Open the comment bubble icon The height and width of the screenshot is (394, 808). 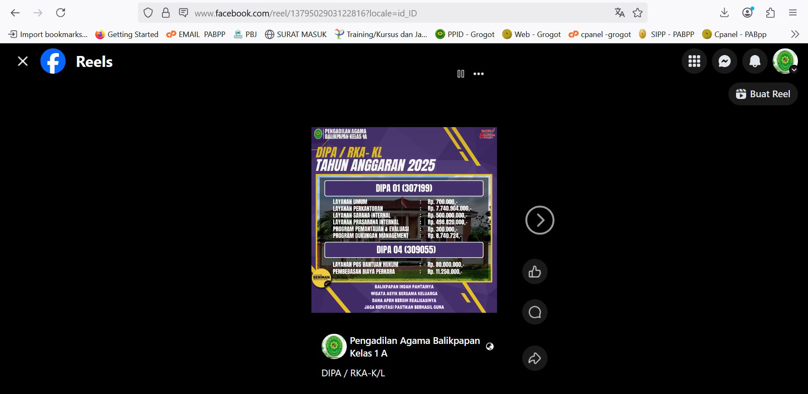point(535,312)
